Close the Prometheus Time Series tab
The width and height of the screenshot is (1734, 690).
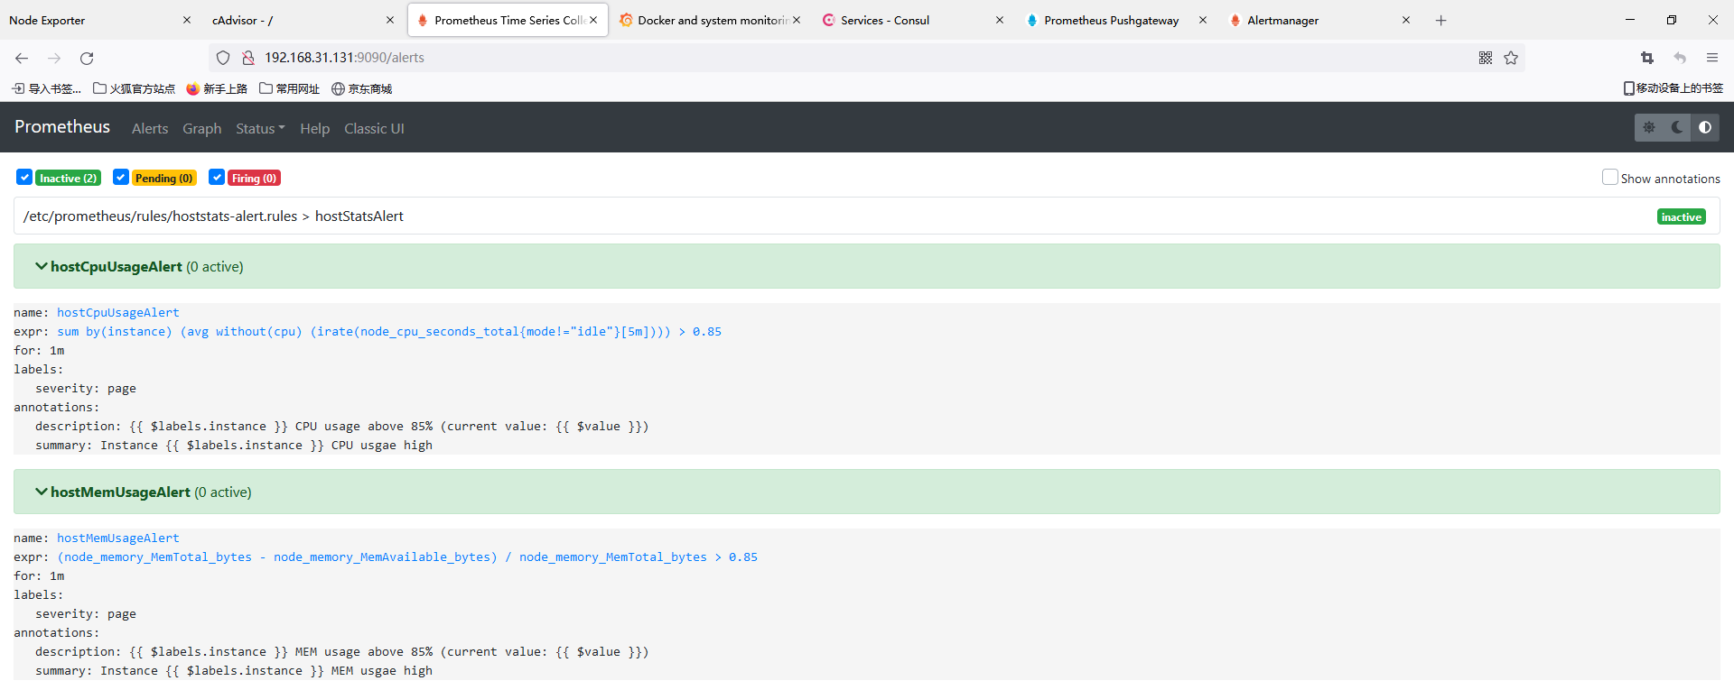tap(593, 20)
